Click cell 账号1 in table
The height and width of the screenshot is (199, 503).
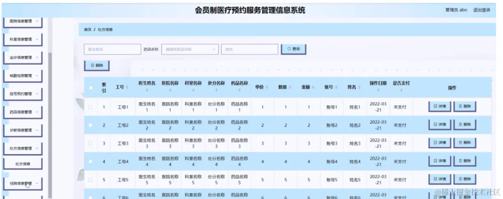pyautogui.click(x=332, y=107)
